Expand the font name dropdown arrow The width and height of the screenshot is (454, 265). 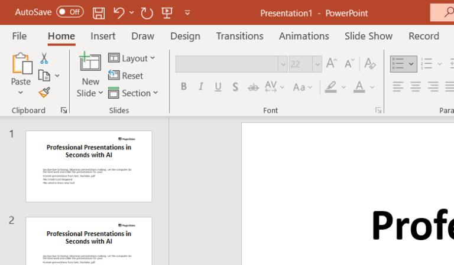point(283,64)
